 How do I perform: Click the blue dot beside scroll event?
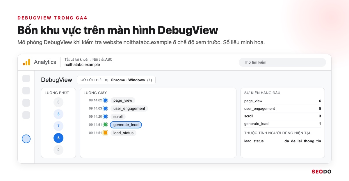click(x=105, y=117)
